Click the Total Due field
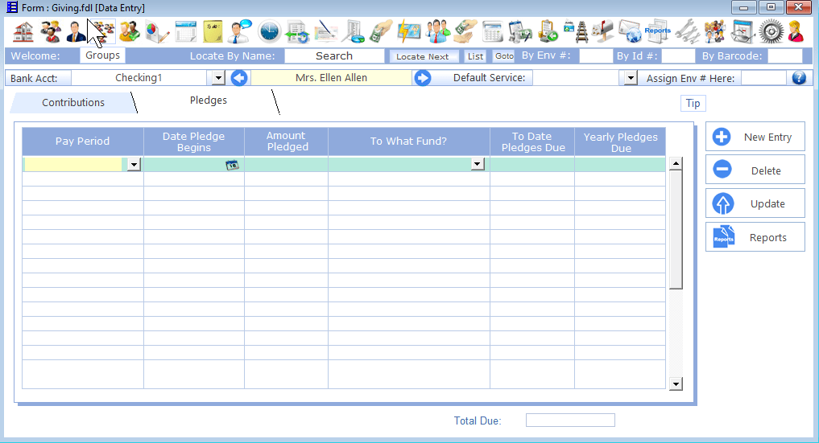The width and height of the screenshot is (819, 443). tap(570, 420)
